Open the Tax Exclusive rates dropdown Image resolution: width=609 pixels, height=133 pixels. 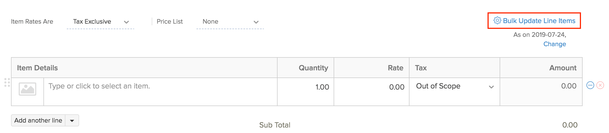[x=101, y=22]
